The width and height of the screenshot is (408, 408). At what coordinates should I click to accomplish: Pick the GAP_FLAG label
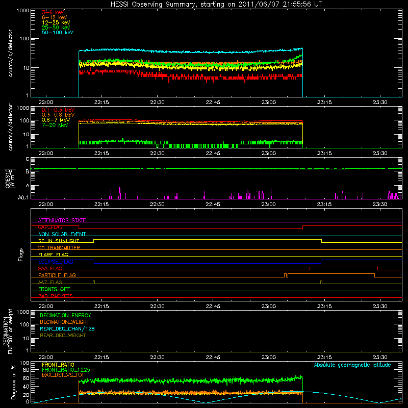50,227
